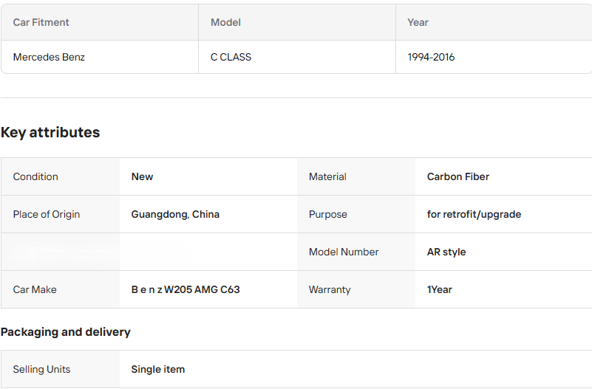The width and height of the screenshot is (592, 389).
Task: Click the Year column header
Action: [418, 22]
